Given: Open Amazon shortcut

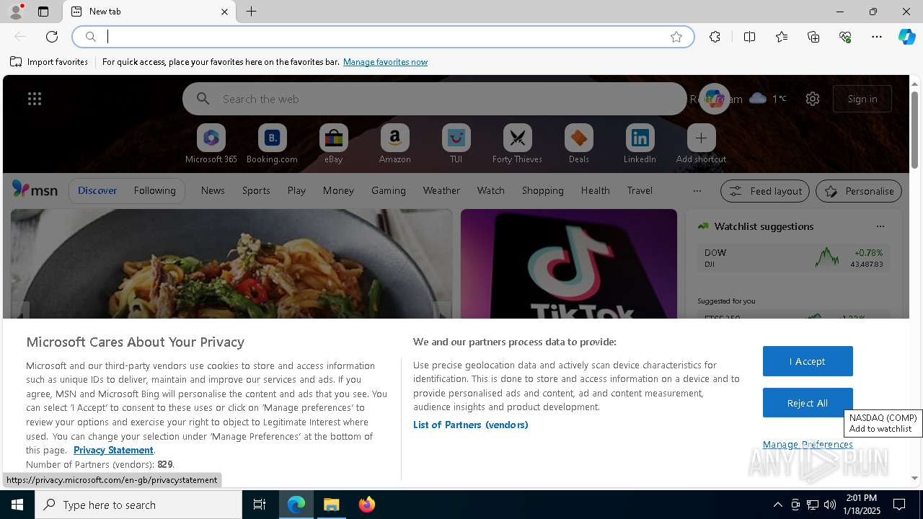Looking at the screenshot, I should (x=394, y=144).
